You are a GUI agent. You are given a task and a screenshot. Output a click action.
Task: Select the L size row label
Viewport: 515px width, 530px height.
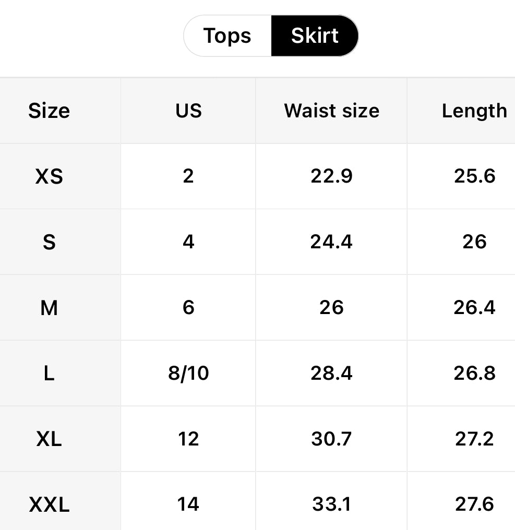49,374
